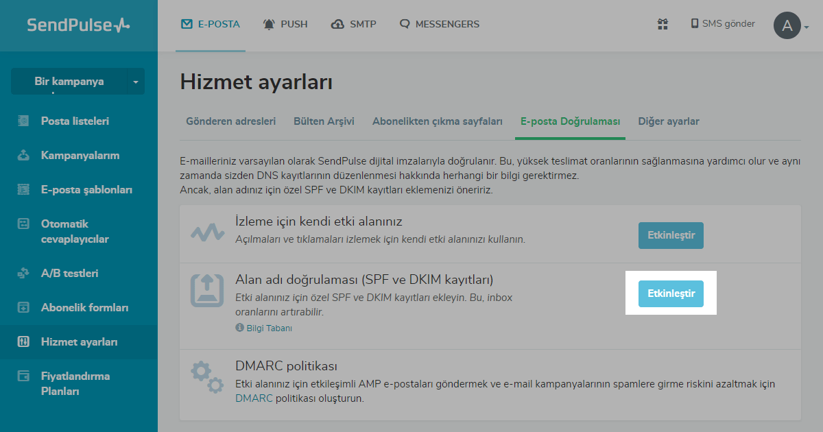Click the Otomatik cevaplayıcılar icon
Image resolution: width=823 pixels, height=432 pixels.
pos(24,224)
